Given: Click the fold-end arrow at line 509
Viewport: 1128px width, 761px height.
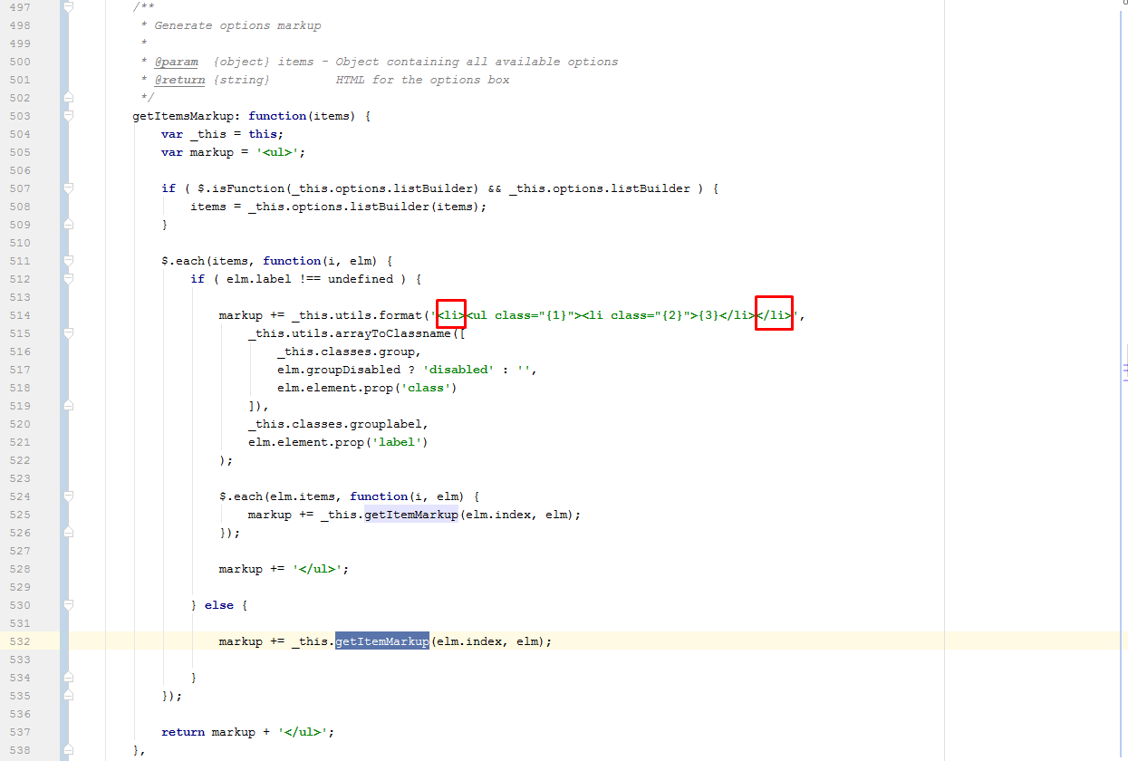Looking at the screenshot, I should 67,224.
